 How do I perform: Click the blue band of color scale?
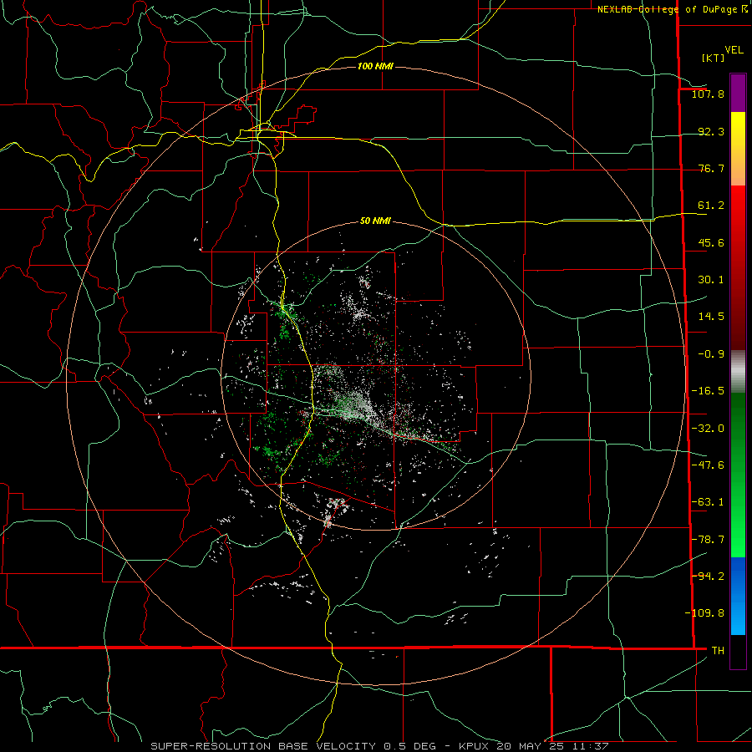tap(738, 596)
